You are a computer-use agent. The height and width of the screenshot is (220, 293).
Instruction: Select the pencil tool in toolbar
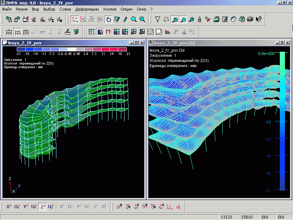tap(126, 19)
